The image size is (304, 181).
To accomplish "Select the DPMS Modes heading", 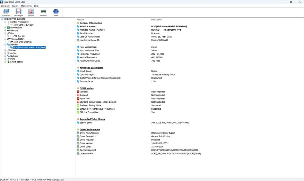I will pyautogui.click(x=86, y=88).
